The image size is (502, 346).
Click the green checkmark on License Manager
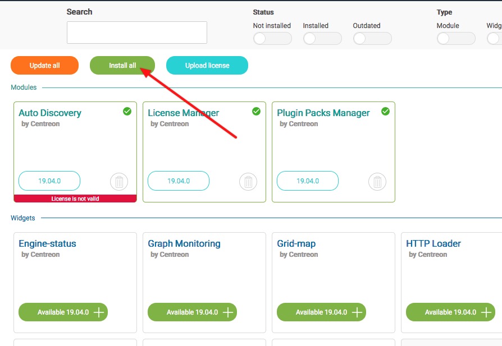(x=257, y=112)
